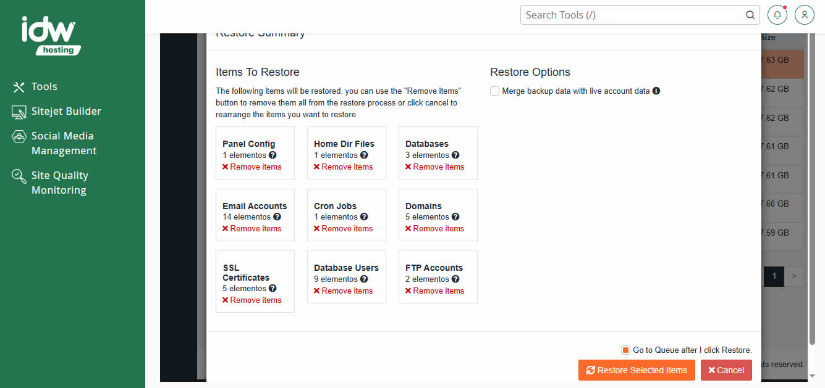Screen dimensions: 825x388
Task: Open Site Quality Monitoring
Action: [59, 183]
